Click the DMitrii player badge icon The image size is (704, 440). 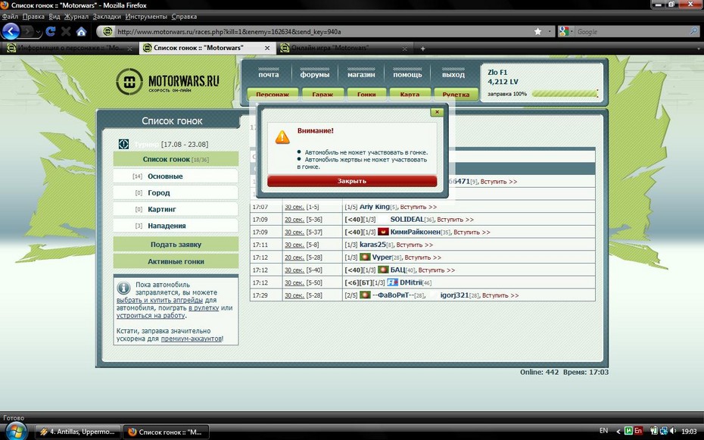pos(392,282)
